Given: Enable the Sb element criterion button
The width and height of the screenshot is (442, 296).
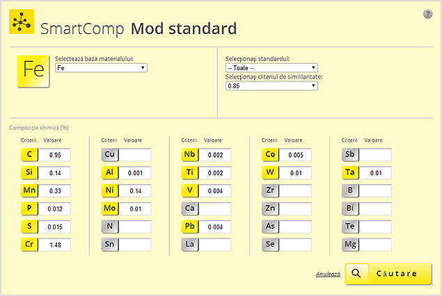Looking at the screenshot, I should point(350,155).
